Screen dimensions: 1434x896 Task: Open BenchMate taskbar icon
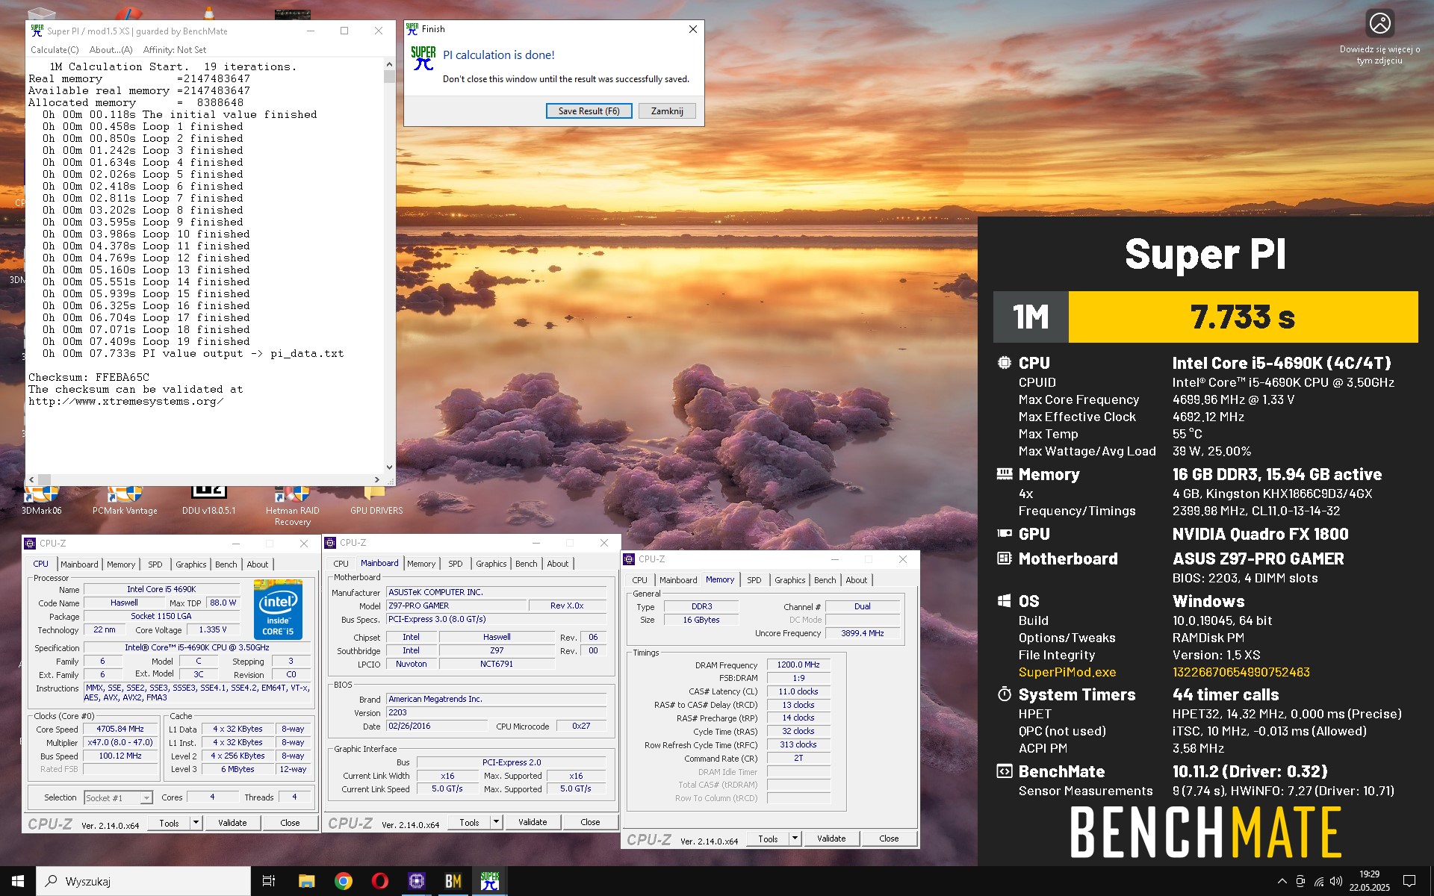(453, 881)
